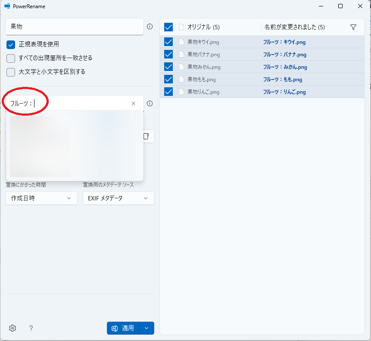Select the renamed entry フルーツ：みかん.png
Image resolution: width=371 pixels, height=341 pixels.
tap(285, 67)
